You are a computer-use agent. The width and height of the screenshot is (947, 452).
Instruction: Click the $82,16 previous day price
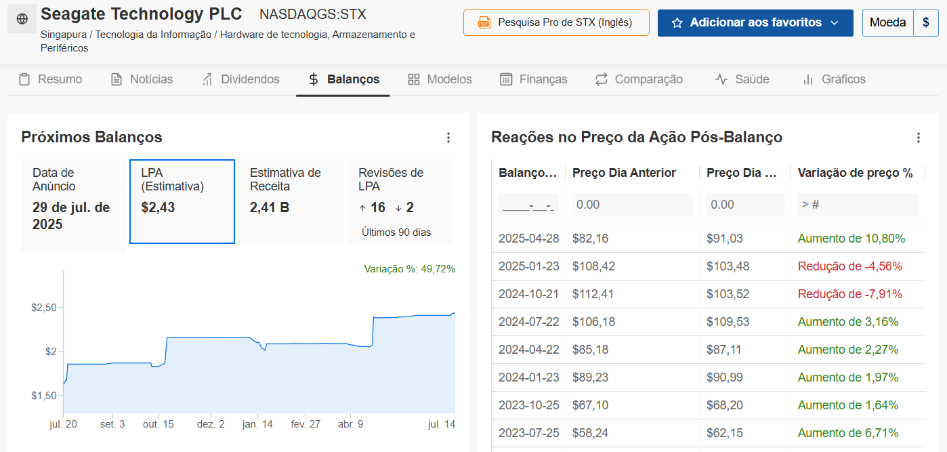tap(591, 239)
